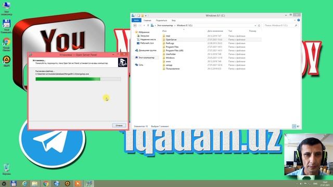
Task: Expand the Explorer ribbon chevron
Action: (295, 20)
